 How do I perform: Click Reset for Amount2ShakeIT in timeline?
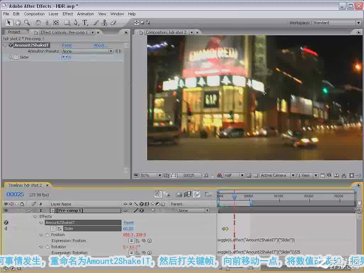(x=129, y=223)
